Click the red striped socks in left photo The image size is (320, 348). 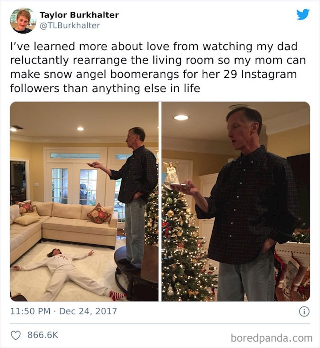pyautogui.click(x=118, y=296)
